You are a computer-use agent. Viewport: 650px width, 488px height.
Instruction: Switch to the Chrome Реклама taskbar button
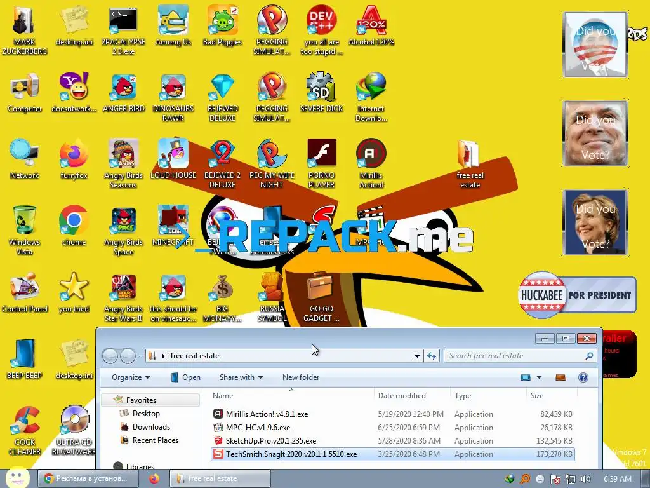[x=88, y=478]
